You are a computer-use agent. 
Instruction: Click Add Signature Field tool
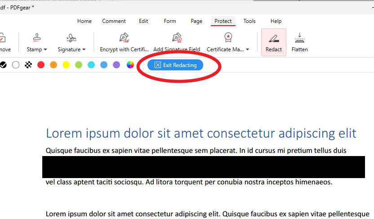[x=177, y=42]
